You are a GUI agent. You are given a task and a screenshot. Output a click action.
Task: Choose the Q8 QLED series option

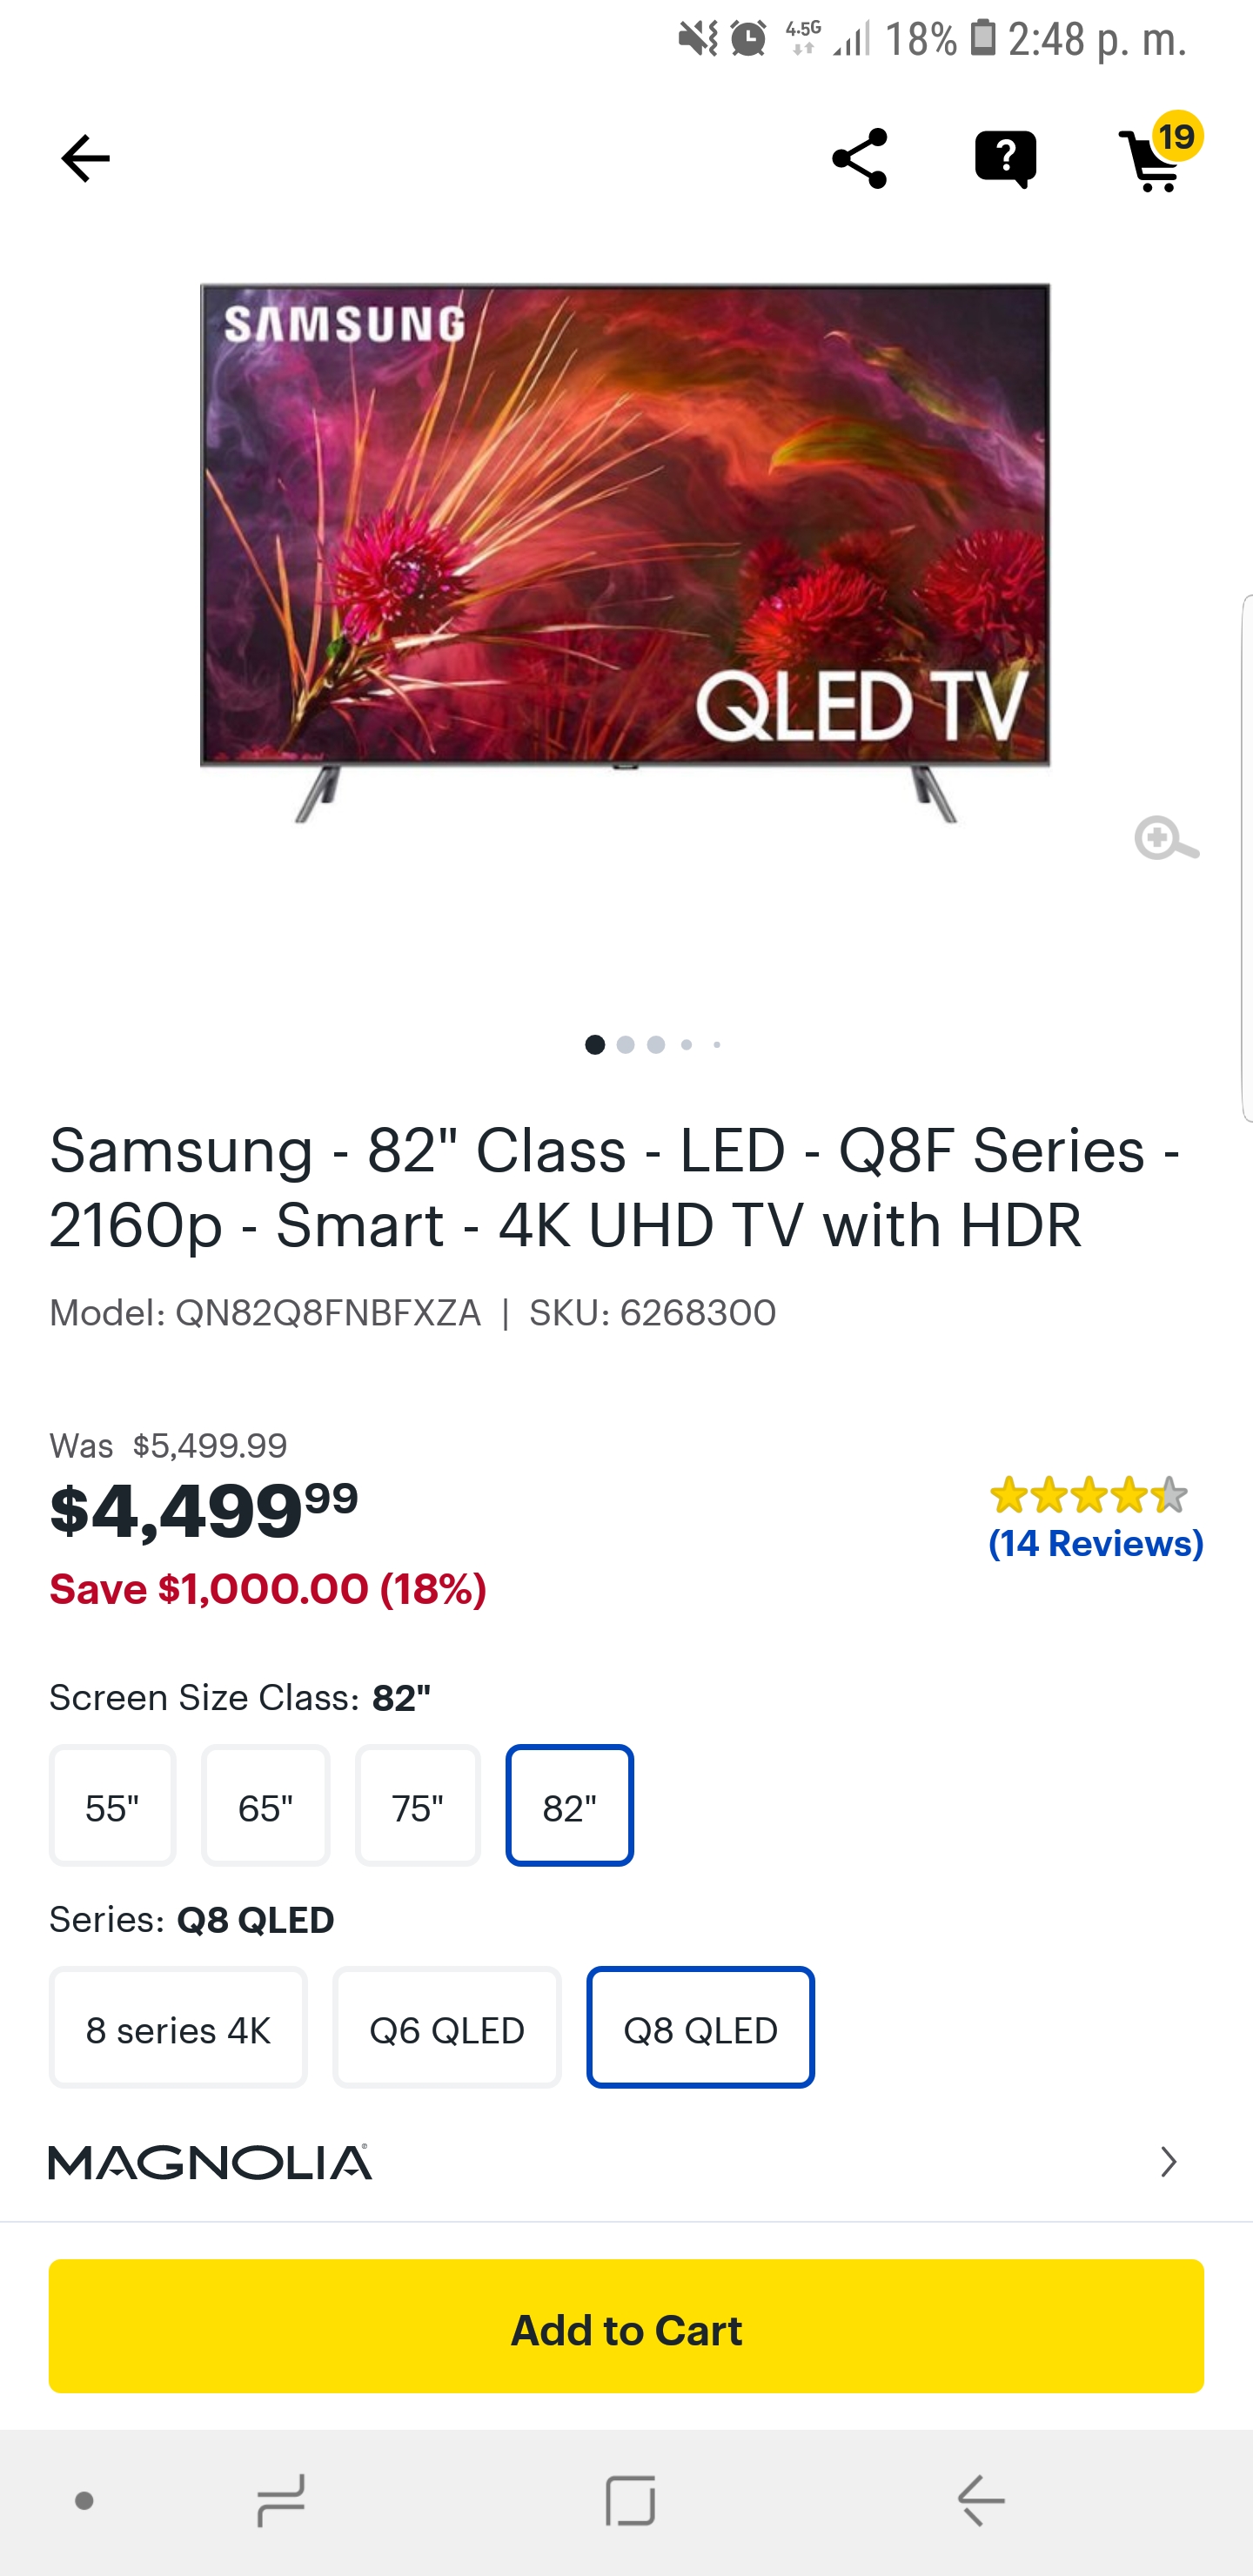point(700,2028)
